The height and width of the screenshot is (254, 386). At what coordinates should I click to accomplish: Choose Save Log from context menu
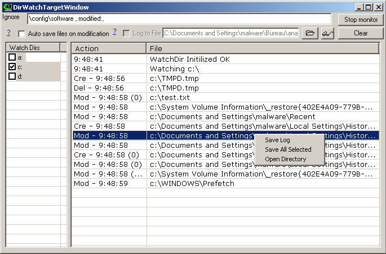(x=277, y=140)
